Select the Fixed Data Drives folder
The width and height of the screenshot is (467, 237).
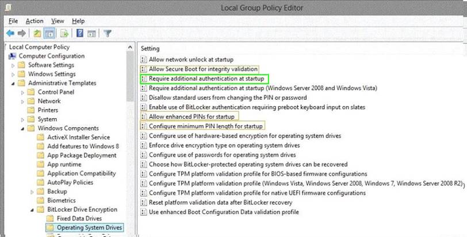click(x=79, y=219)
